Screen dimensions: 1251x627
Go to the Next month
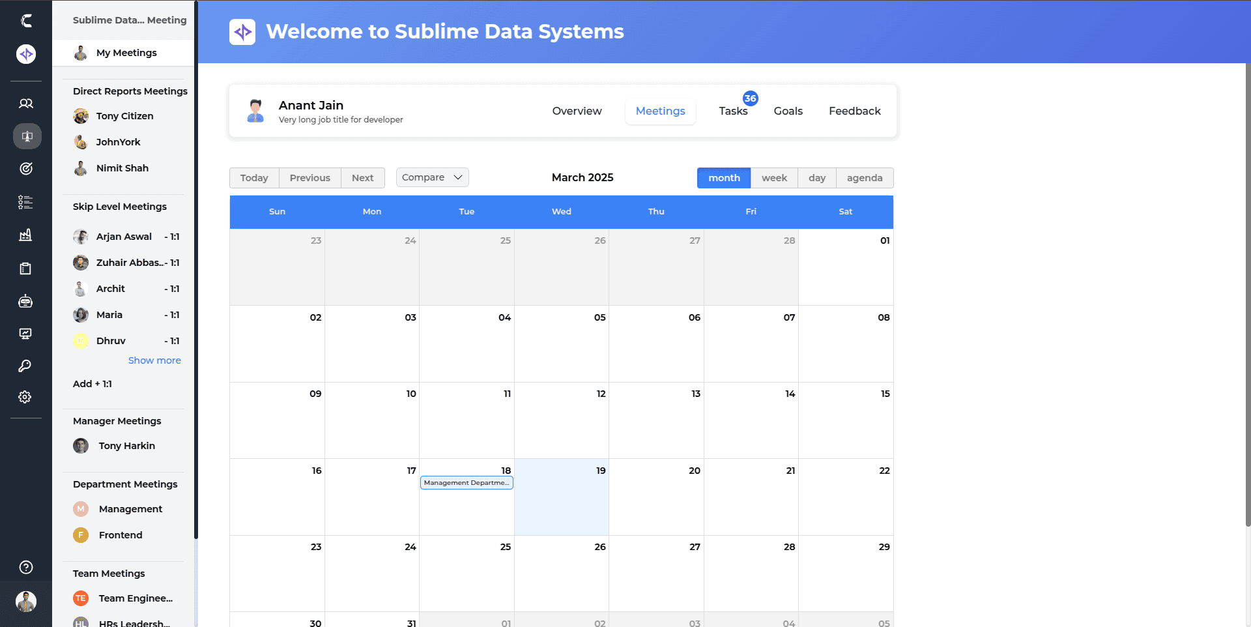click(363, 178)
